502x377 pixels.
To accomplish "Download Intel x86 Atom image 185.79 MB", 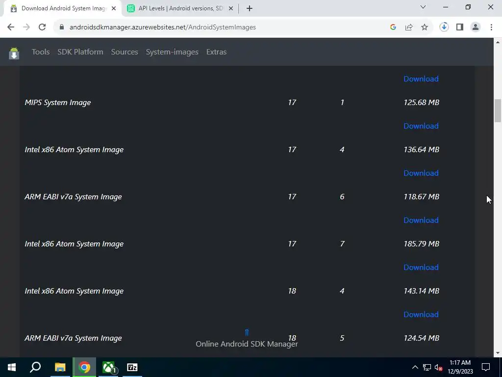I will [x=421, y=268].
